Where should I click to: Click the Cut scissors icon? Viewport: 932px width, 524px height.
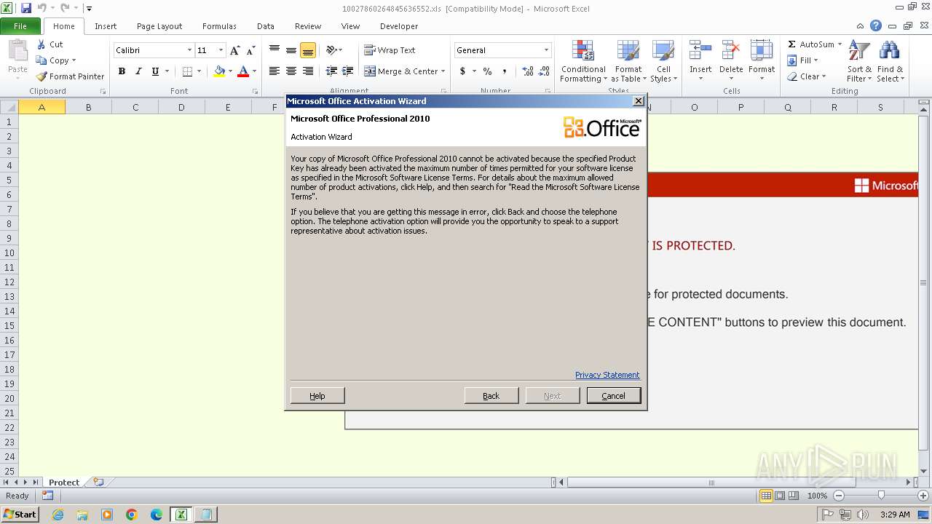coord(42,44)
